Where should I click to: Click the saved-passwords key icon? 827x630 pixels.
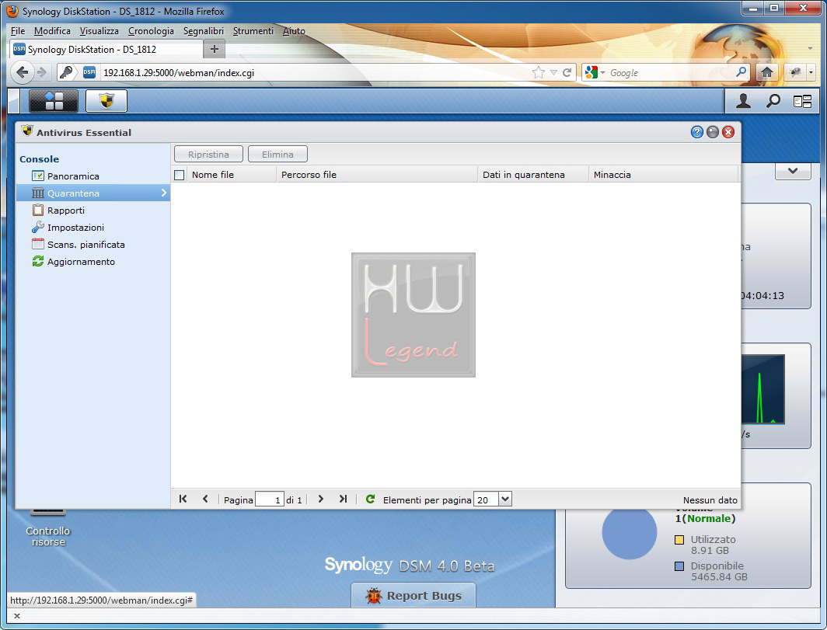[66, 72]
